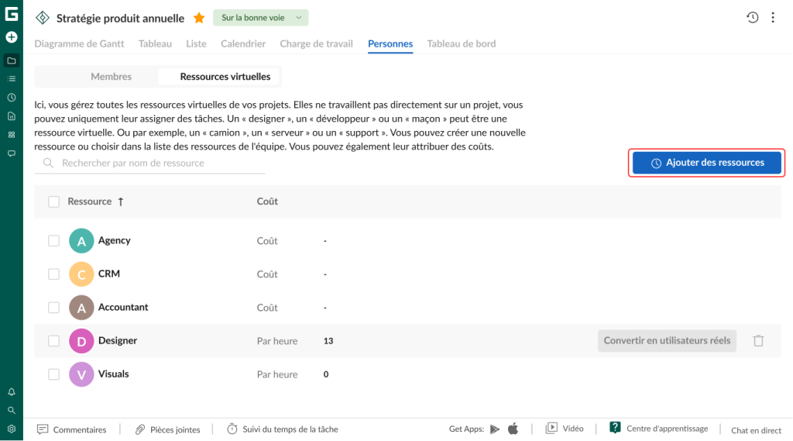
Task: Click Visuals cost value 0
Action: coord(326,374)
